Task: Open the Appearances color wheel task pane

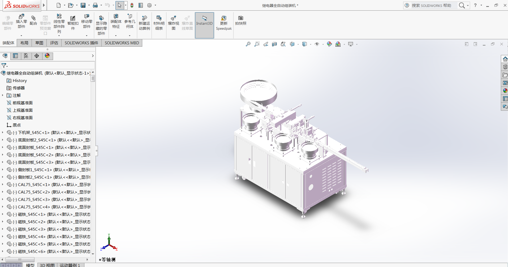Action: pyautogui.click(x=505, y=91)
